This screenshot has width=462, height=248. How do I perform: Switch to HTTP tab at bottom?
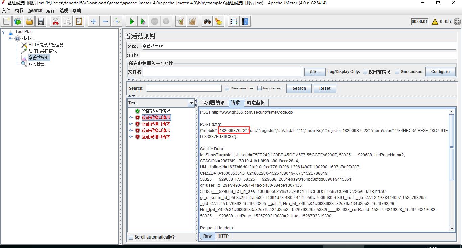point(224,236)
